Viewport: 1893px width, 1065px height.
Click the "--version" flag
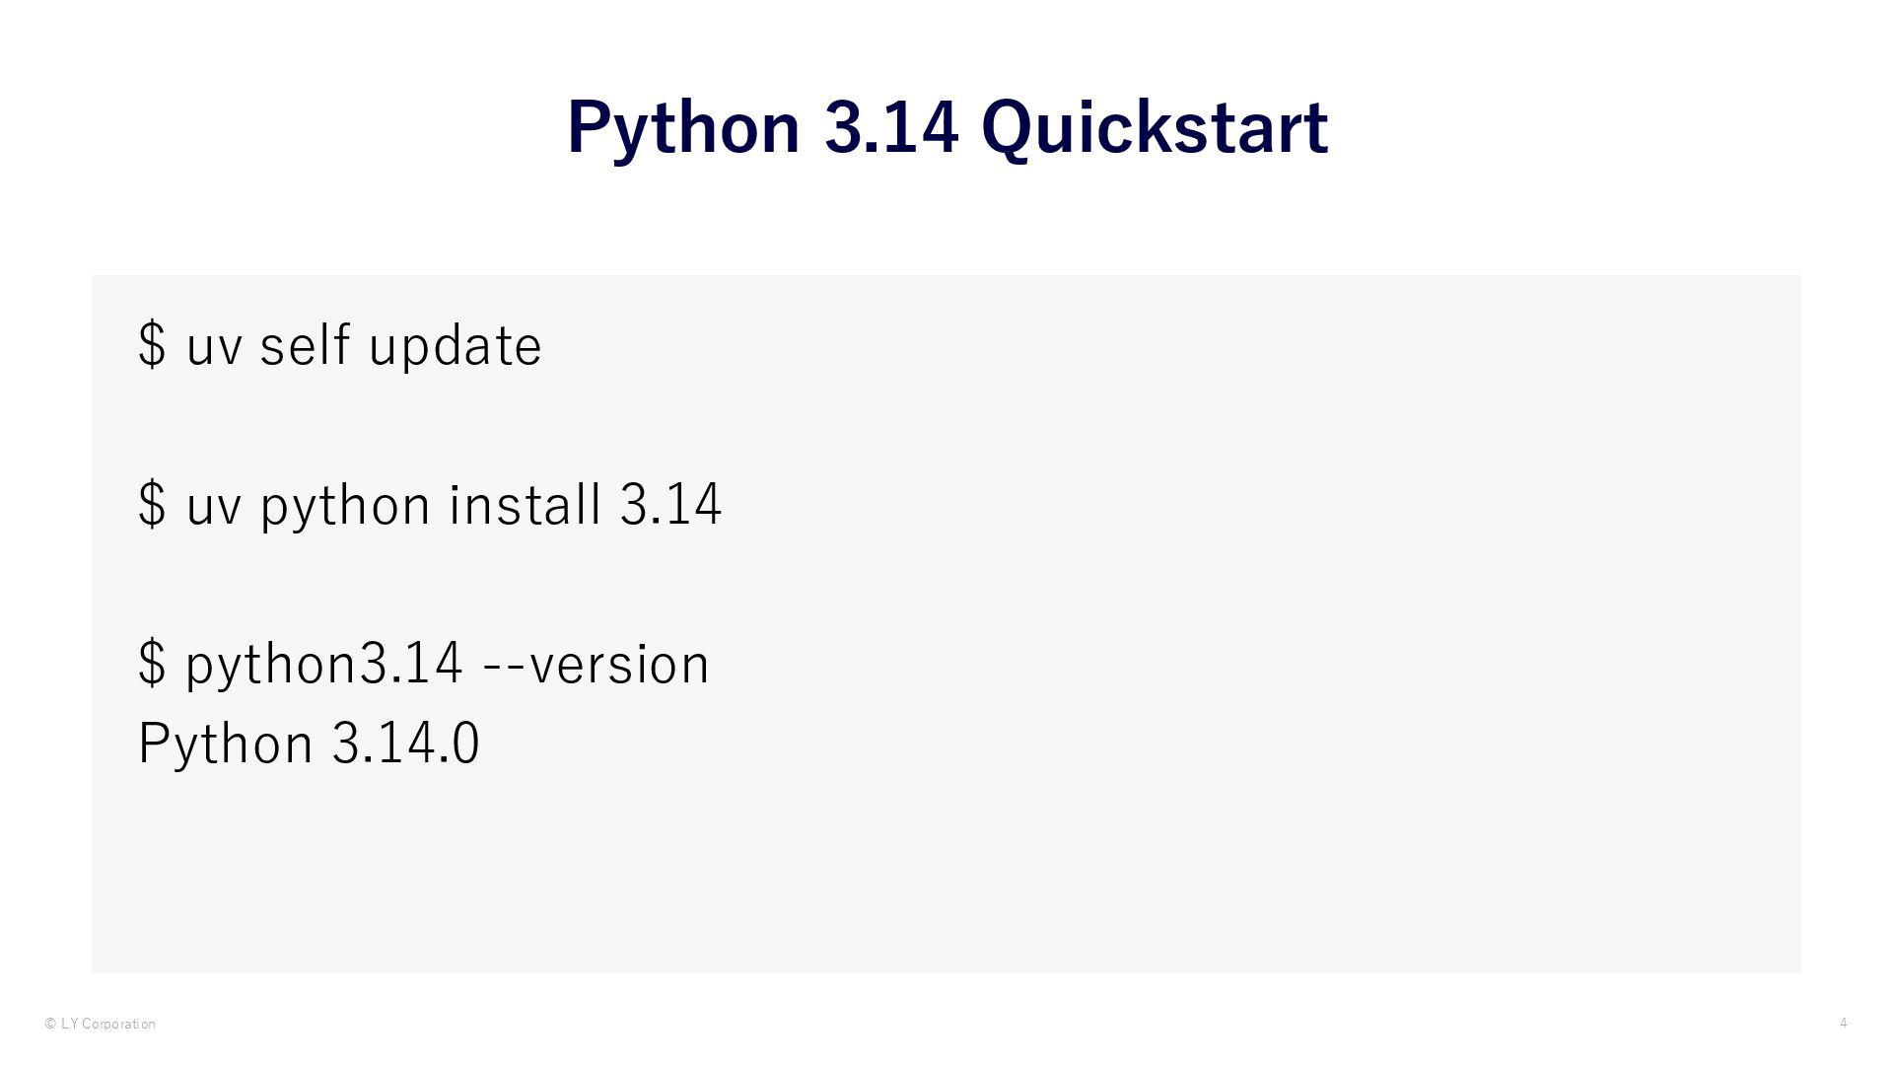[x=596, y=663]
